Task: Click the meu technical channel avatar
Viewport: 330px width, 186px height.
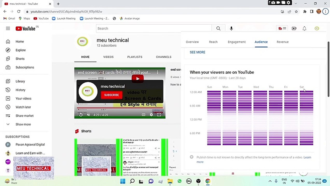Action: [82, 42]
